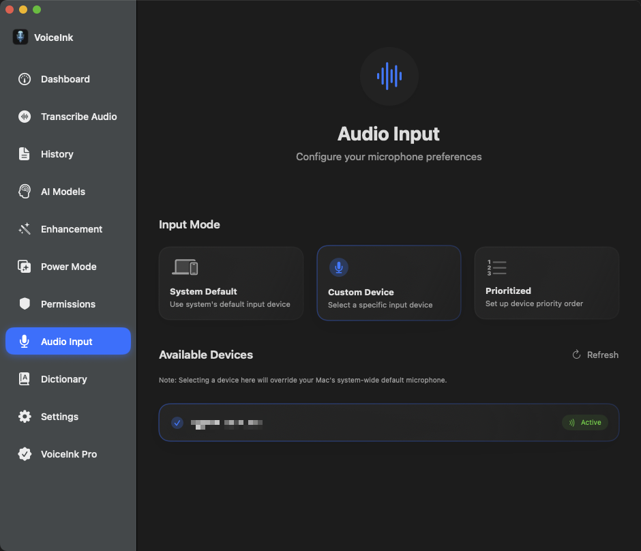Go to Transcribe Audio section
641x551 pixels.
coord(78,117)
